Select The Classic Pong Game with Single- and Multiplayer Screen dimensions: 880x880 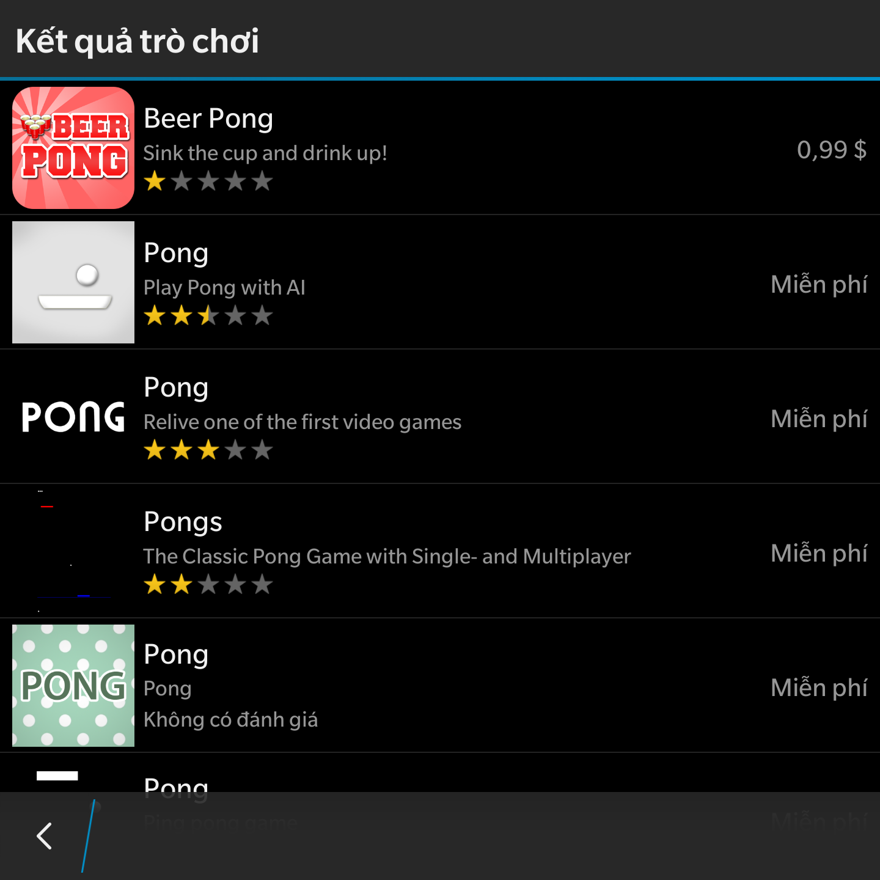click(x=387, y=557)
